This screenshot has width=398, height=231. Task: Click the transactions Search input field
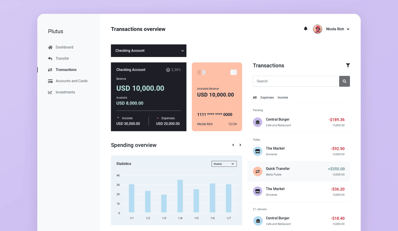pyautogui.click(x=296, y=81)
